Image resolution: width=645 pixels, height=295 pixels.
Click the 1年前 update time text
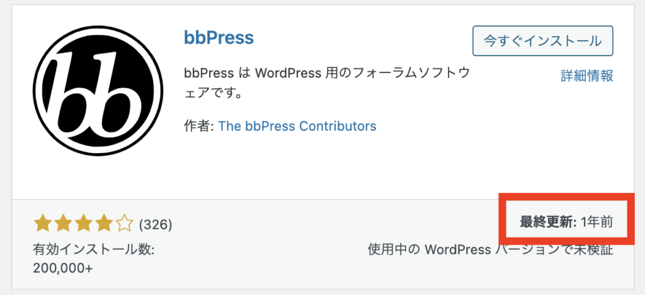(x=597, y=222)
